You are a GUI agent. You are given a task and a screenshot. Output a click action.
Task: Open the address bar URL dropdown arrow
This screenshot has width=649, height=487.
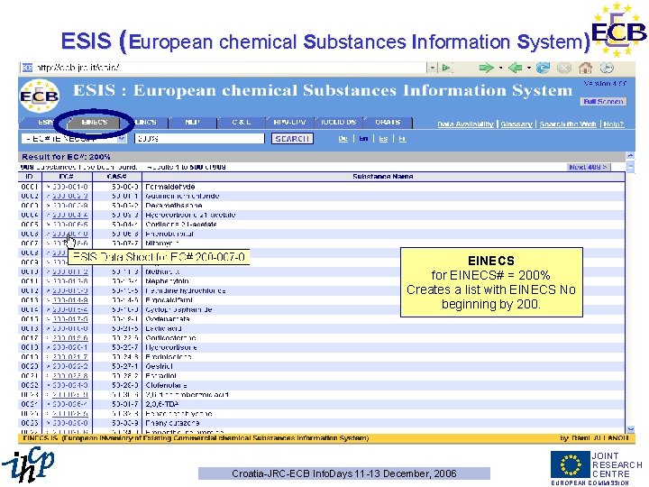[x=433, y=68]
